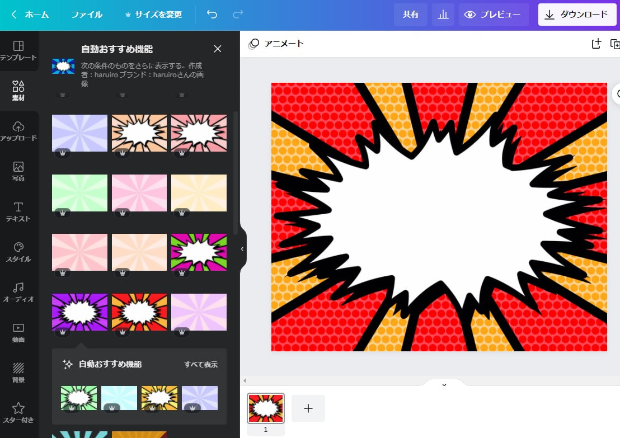Open the 背景 backgrounds panel

coord(18,373)
